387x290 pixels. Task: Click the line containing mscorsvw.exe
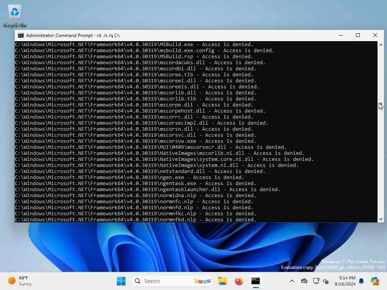(136, 141)
